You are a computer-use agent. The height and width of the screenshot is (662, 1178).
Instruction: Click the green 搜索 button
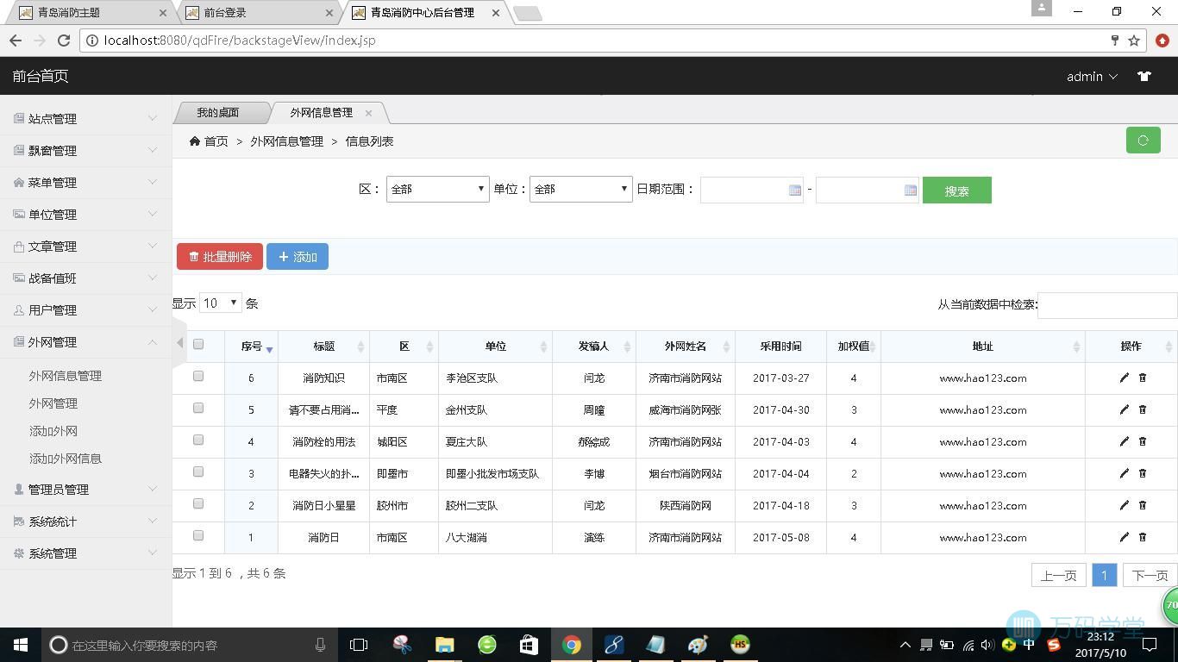click(x=956, y=190)
